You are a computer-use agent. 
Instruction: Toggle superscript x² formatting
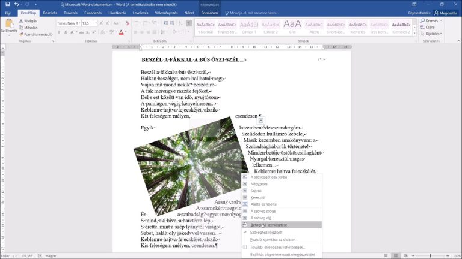pos(94,32)
